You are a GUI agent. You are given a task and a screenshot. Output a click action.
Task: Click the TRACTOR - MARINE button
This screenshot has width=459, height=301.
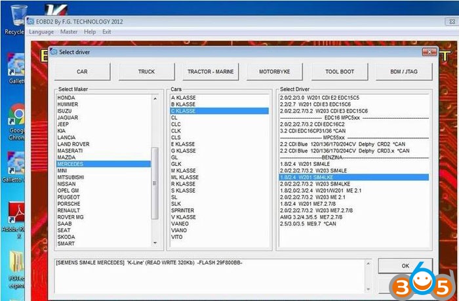[210, 71]
